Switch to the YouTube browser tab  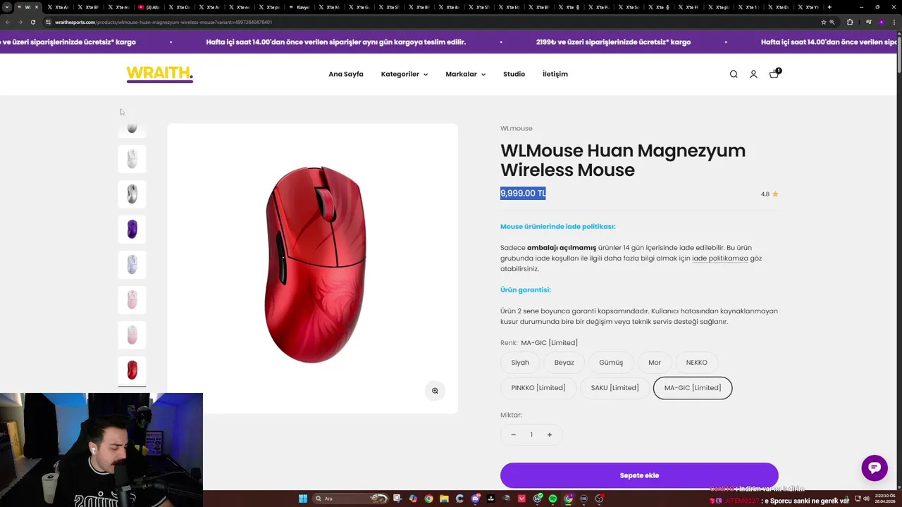(149, 7)
